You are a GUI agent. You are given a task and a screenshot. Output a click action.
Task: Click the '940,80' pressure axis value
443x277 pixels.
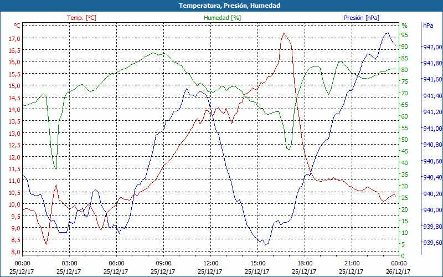(x=432, y=145)
